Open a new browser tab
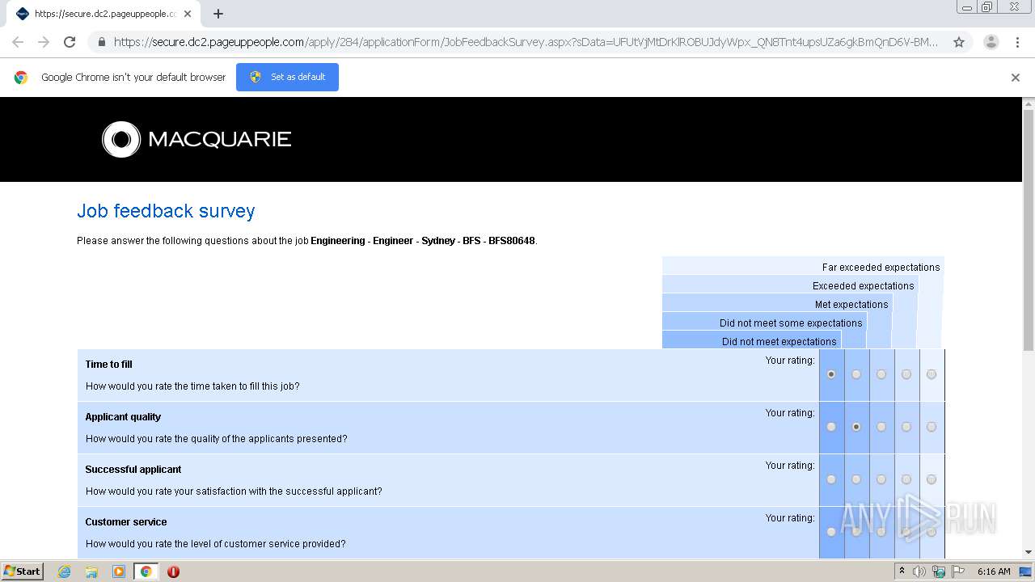Image resolution: width=1035 pixels, height=582 pixels. (218, 14)
